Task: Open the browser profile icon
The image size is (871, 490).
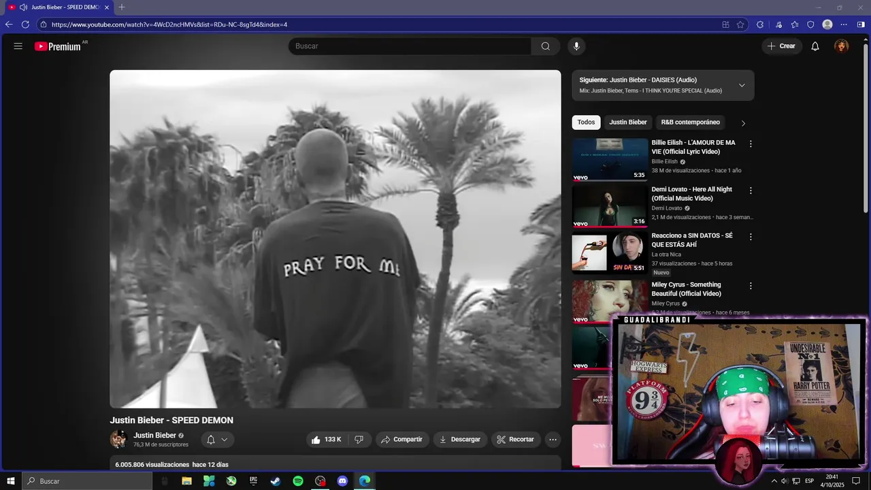Action: [827, 24]
